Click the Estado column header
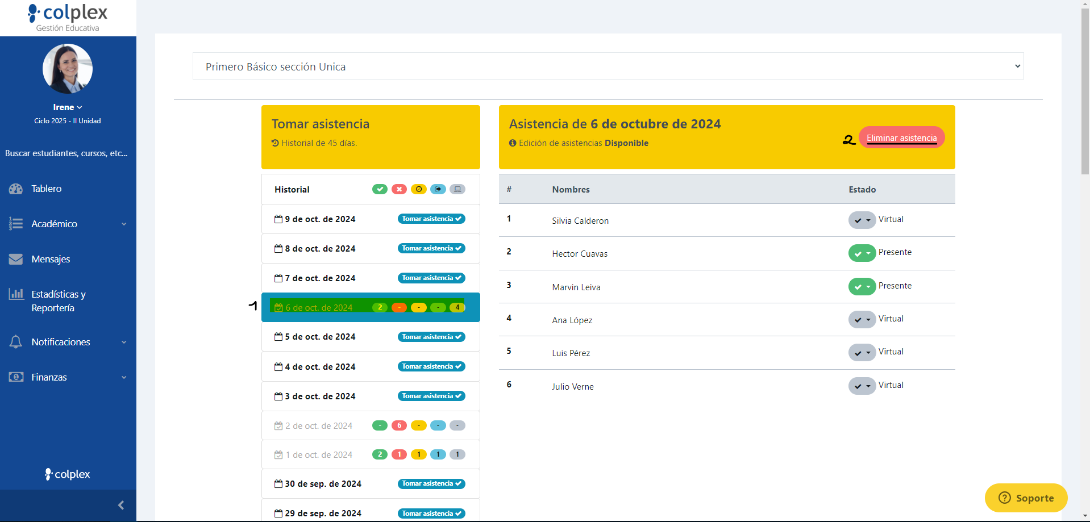This screenshot has width=1090, height=522. (x=862, y=190)
